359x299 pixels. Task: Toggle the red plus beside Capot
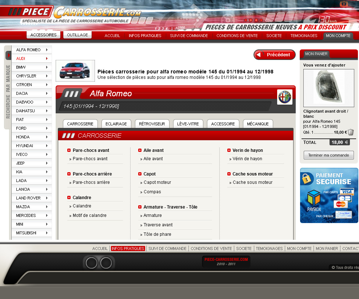(x=140, y=174)
